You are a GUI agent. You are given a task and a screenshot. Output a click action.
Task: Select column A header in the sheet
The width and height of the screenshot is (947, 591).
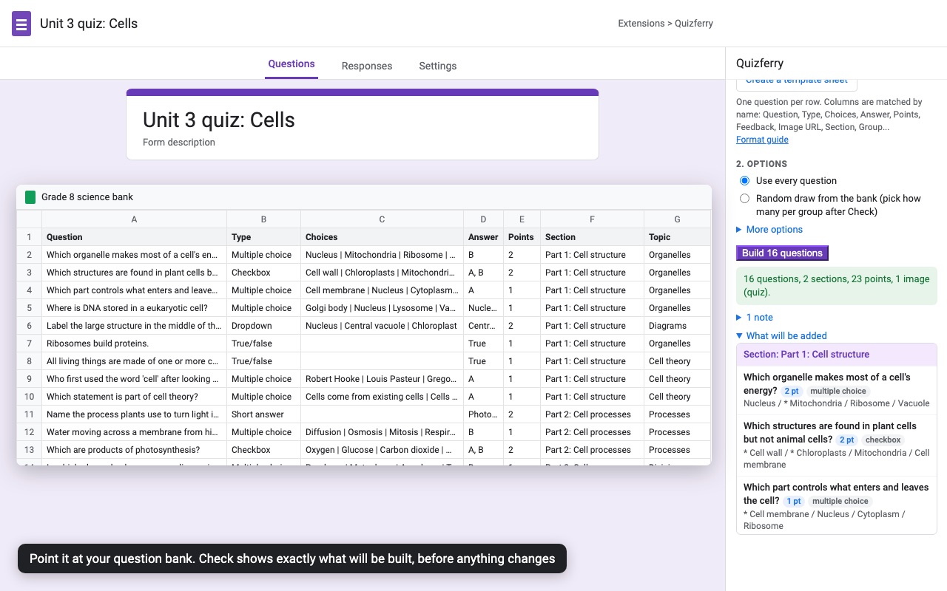[134, 219]
